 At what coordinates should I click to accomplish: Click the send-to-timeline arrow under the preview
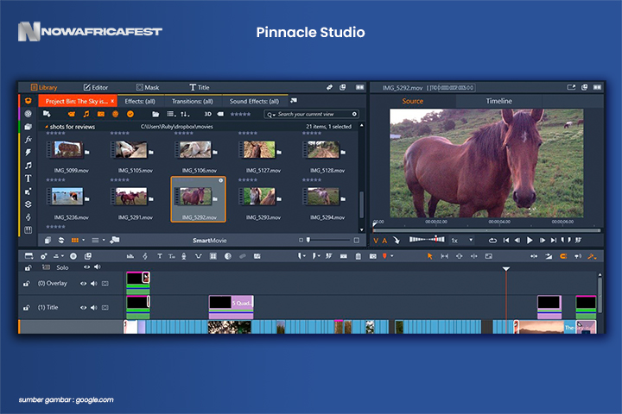point(397,240)
